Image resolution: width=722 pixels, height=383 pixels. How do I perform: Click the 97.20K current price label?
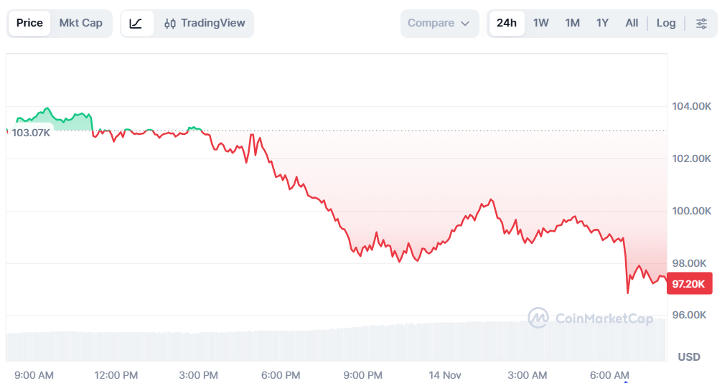[x=689, y=284]
